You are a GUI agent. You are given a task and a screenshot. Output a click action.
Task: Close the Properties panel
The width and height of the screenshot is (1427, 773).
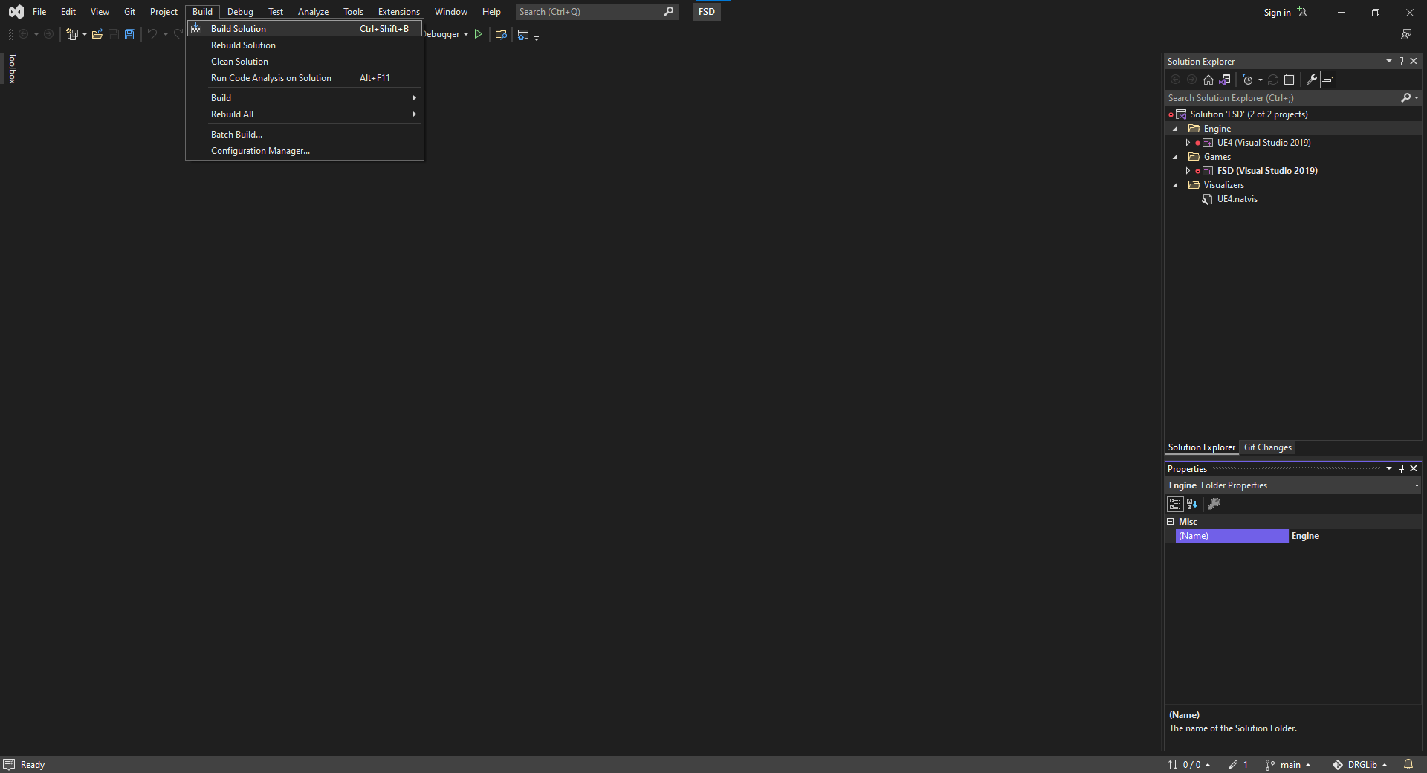(x=1414, y=469)
